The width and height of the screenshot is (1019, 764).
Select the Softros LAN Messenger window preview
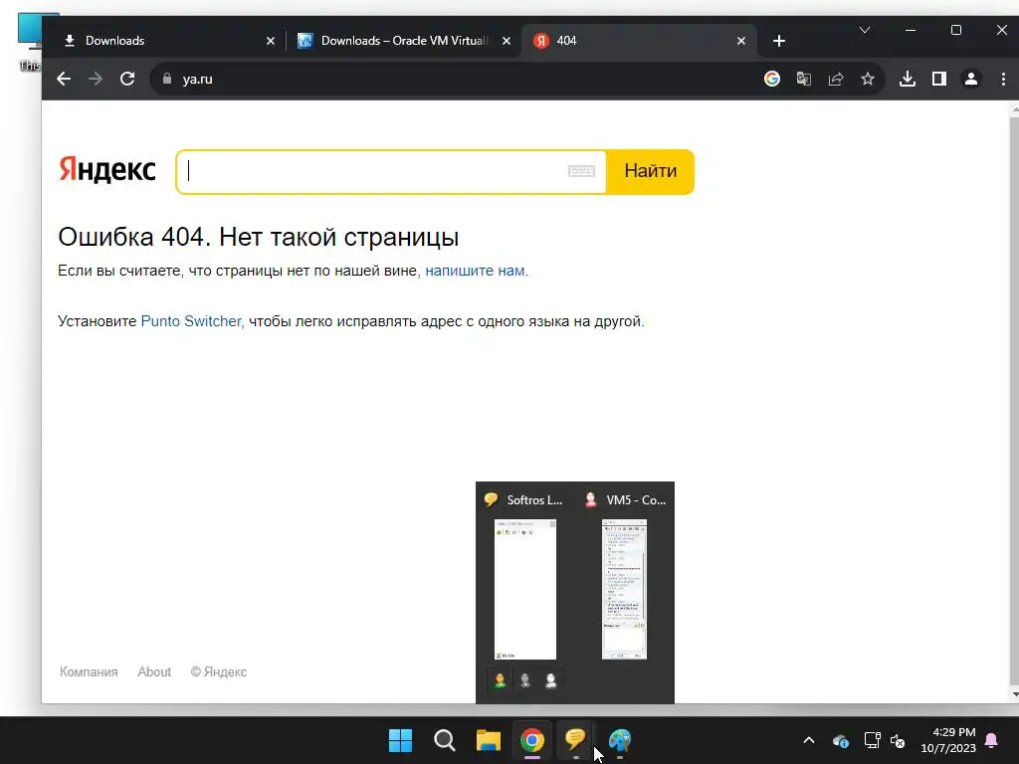click(x=525, y=589)
